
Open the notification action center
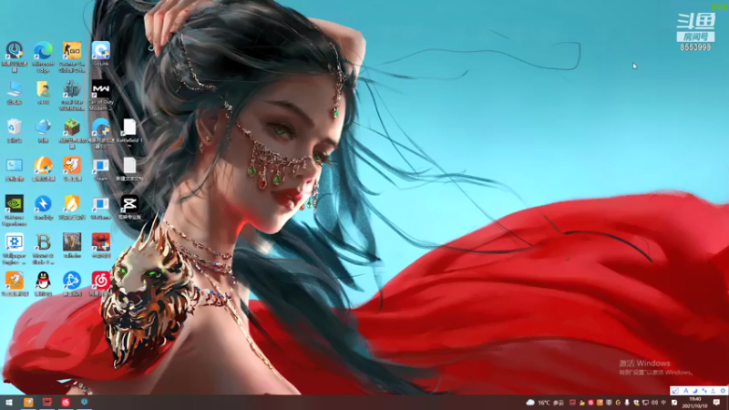[x=716, y=403]
